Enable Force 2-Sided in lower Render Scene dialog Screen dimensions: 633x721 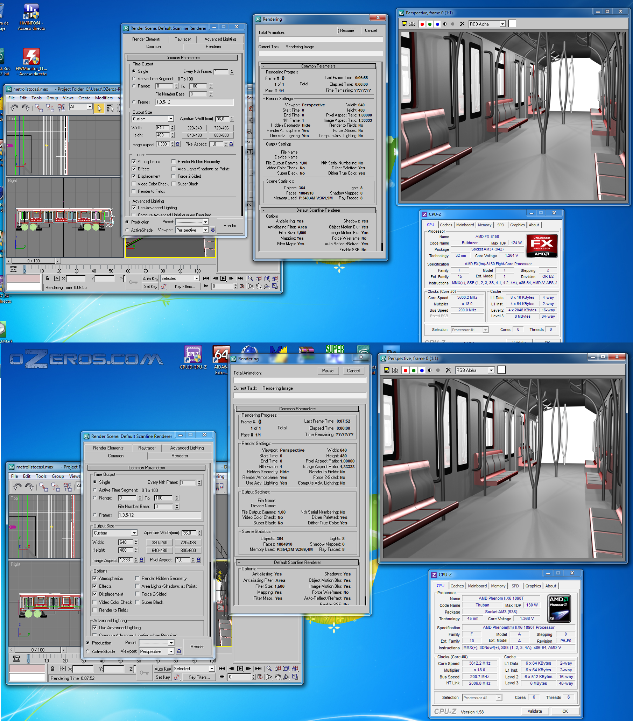(137, 594)
